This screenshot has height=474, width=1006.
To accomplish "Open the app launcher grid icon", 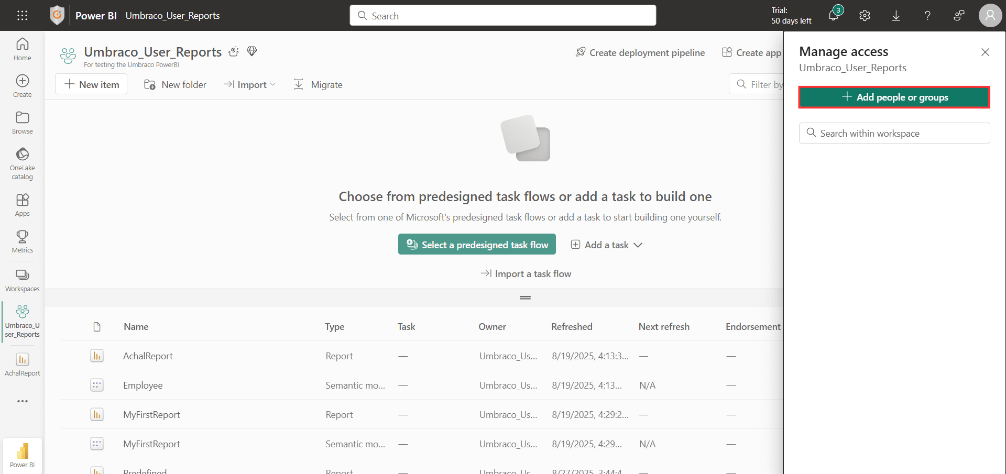I will point(22,16).
